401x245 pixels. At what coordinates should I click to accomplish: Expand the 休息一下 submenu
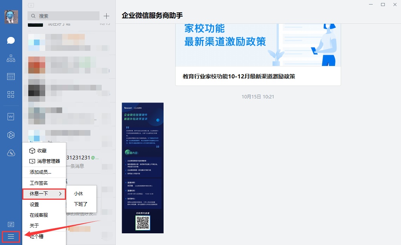click(x=44, y=194)
